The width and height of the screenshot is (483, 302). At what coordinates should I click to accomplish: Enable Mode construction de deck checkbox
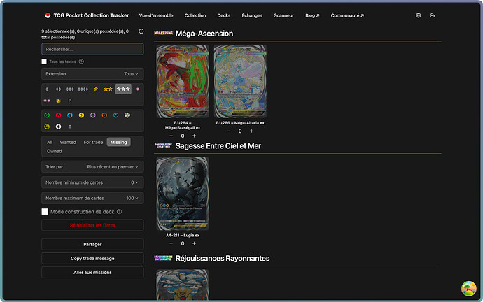45,212
